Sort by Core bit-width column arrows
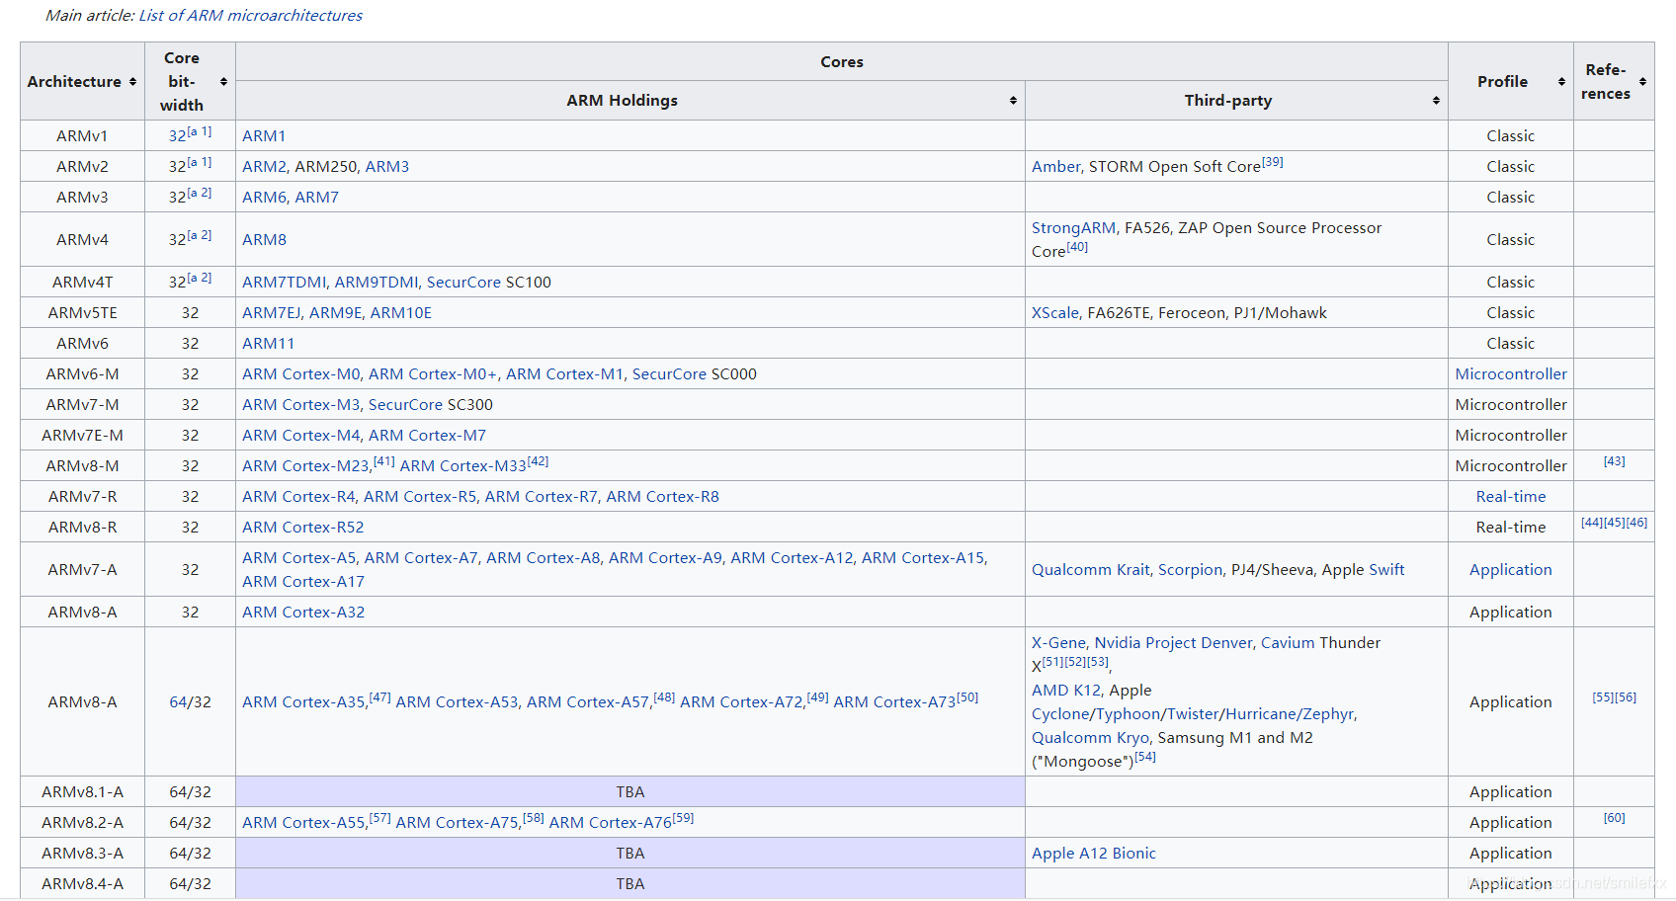The width and height of the screenshot is (1676, 901). coord(223,82)
